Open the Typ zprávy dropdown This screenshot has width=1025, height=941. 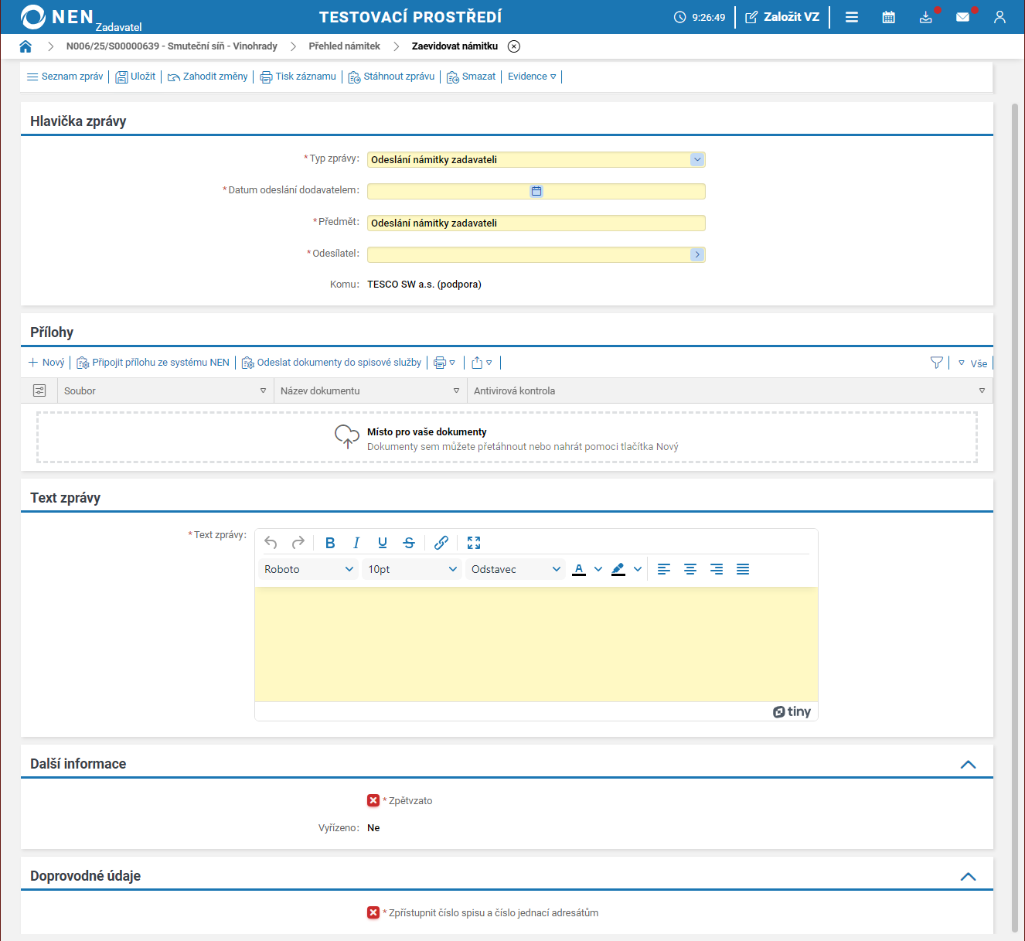pos(697,159)
